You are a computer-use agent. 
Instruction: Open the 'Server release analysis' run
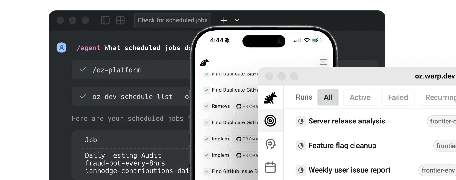[347, 121]
